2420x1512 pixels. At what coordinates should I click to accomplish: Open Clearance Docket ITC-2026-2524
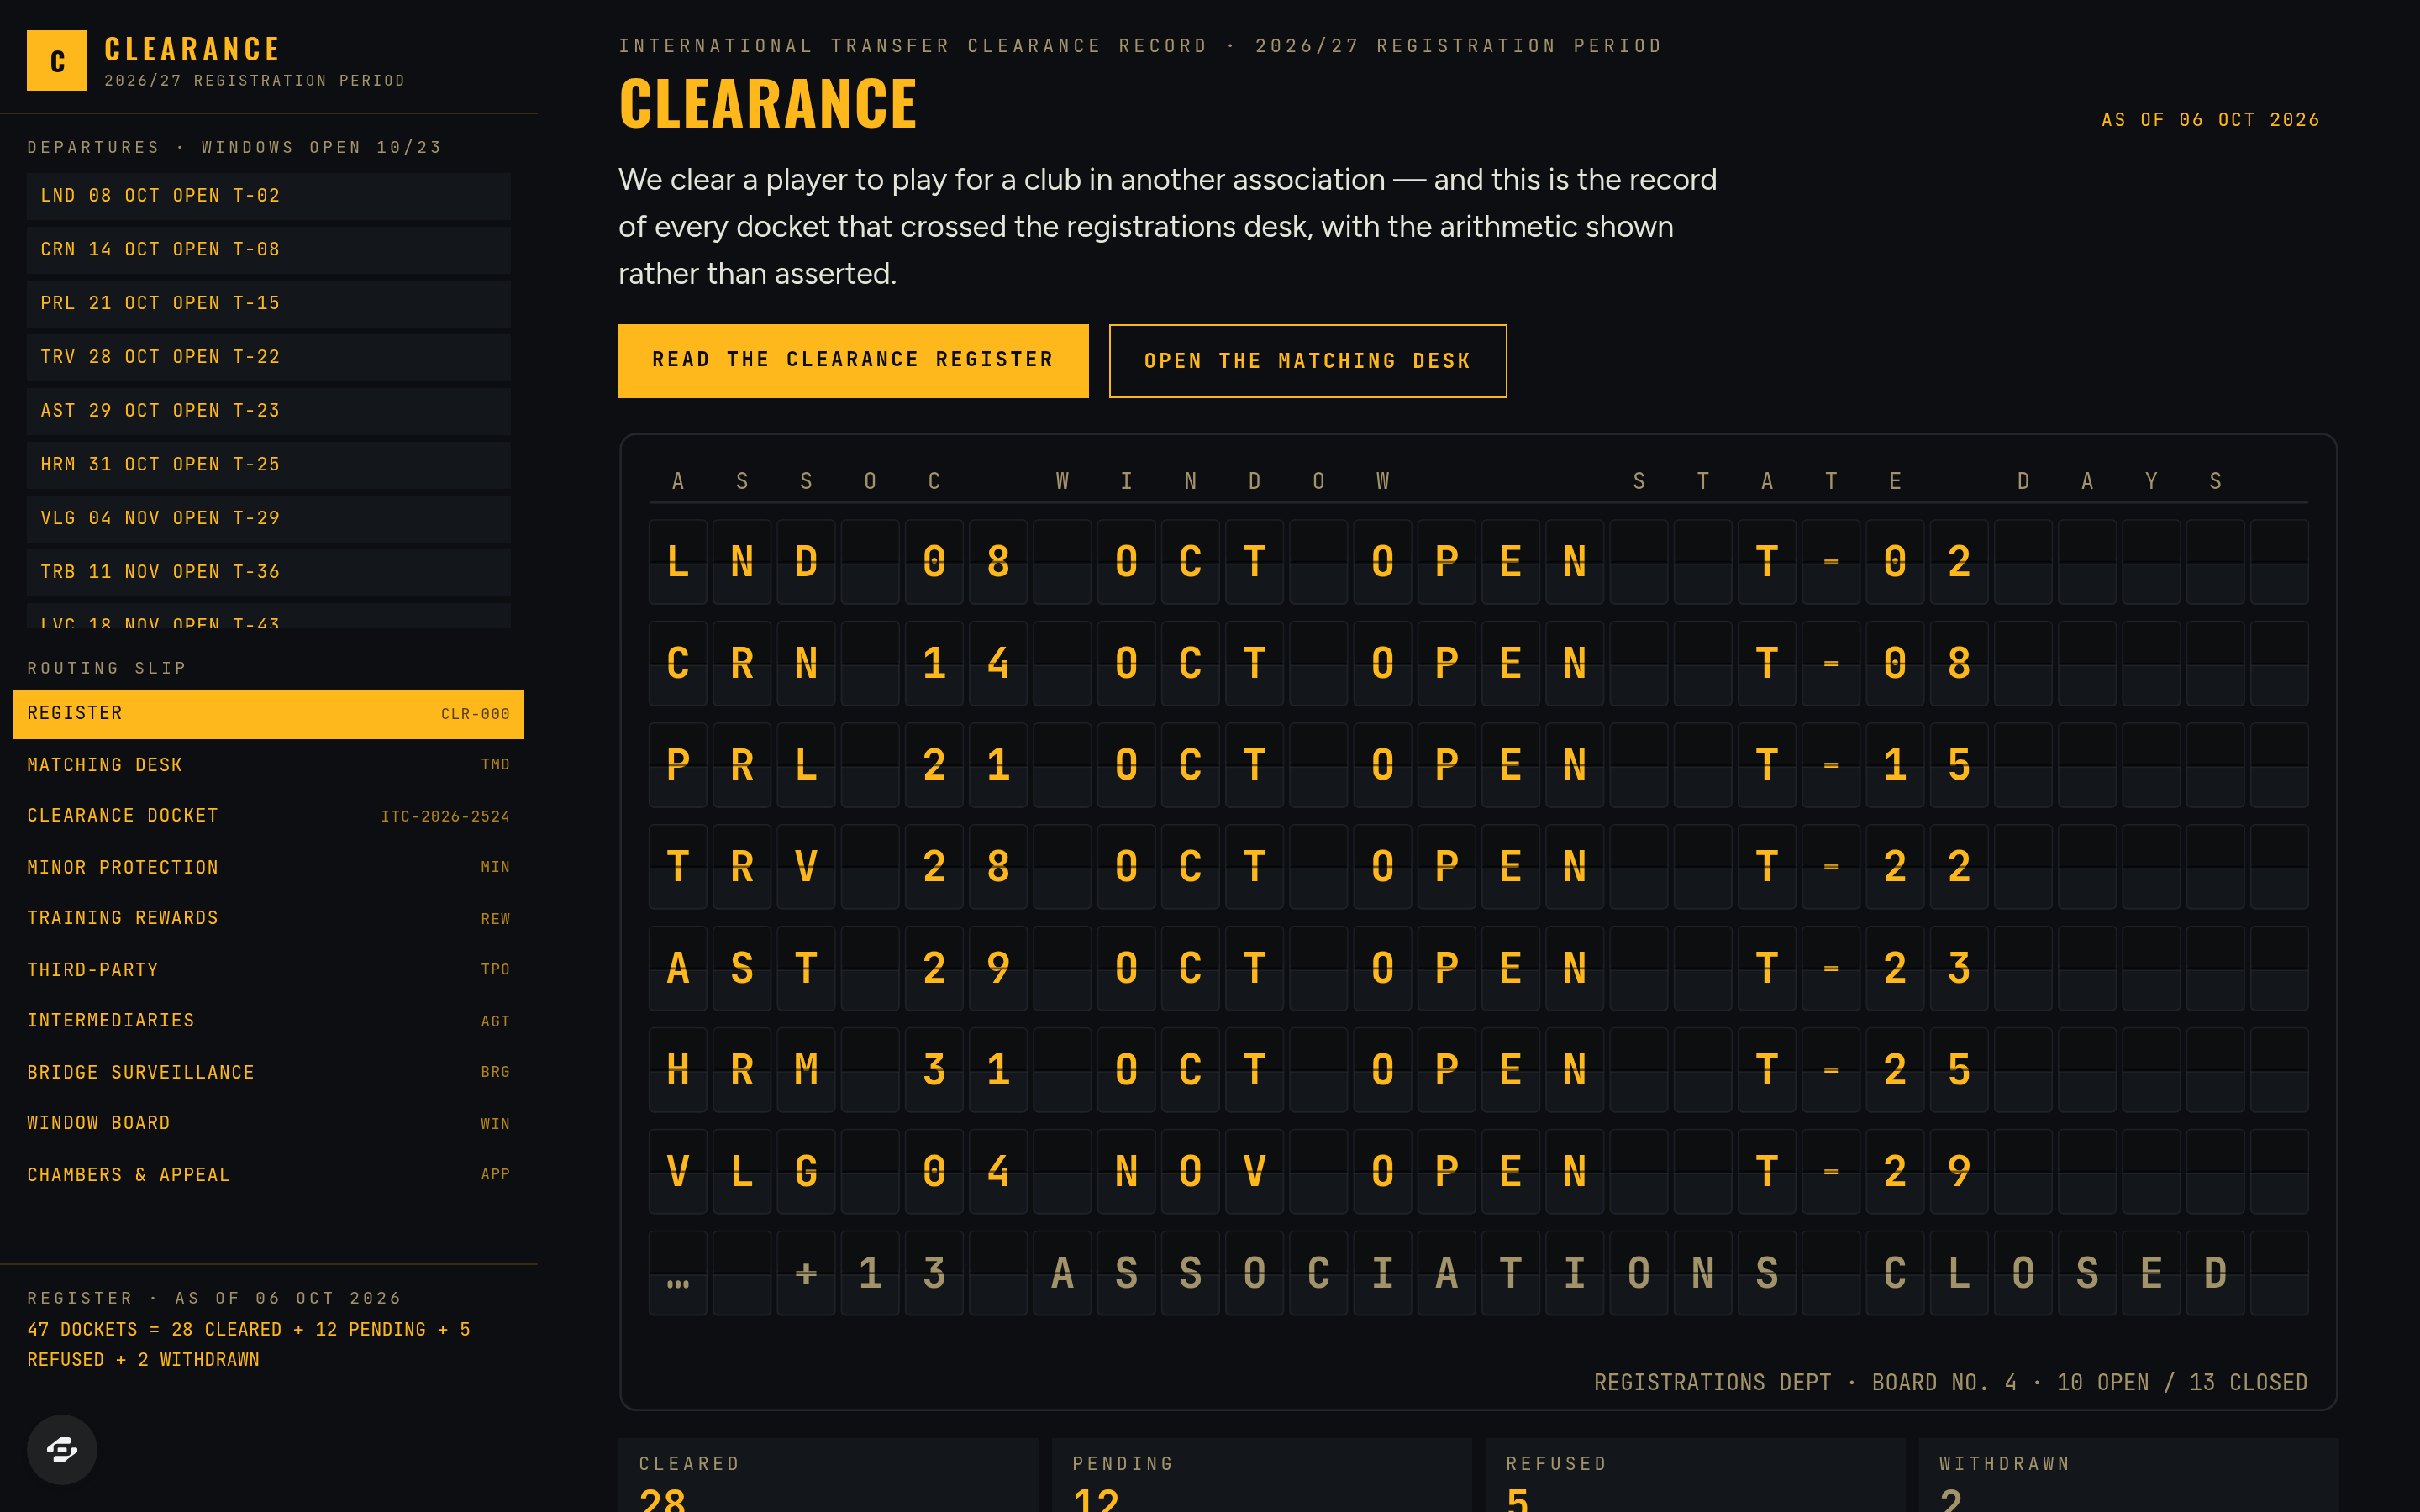tap(268, 816)
